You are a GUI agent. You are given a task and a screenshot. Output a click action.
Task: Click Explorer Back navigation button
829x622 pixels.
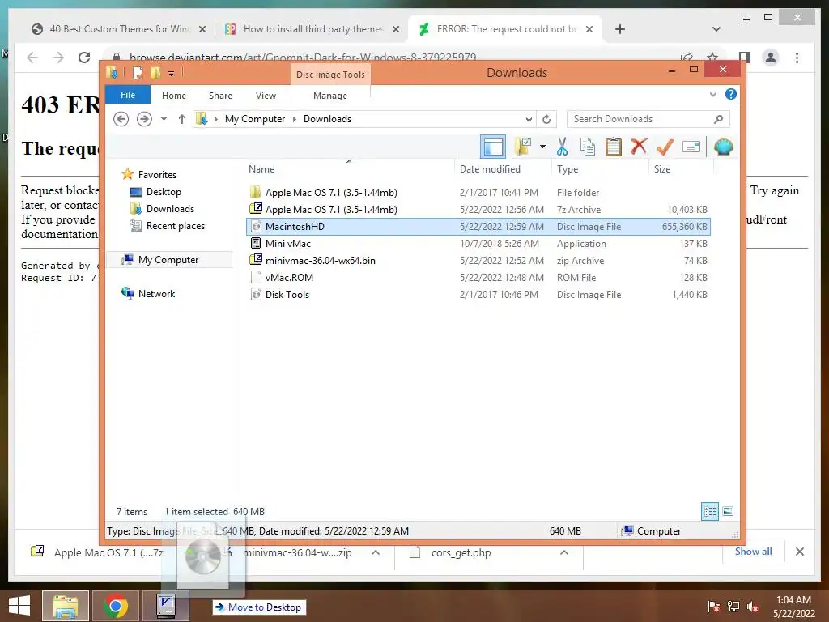click(121, 119)
